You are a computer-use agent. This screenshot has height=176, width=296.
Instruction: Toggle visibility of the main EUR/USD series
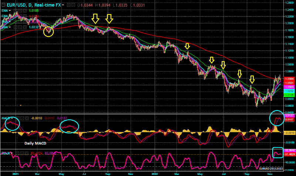(x=68, y=5)
